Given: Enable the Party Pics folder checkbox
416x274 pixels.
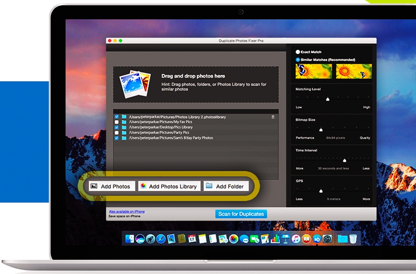Looking at the screenshot, I should coord(116,132).
